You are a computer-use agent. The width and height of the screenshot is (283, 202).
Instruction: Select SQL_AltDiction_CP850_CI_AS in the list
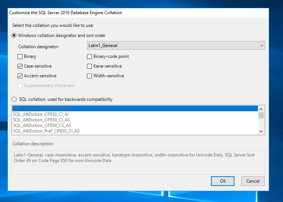click(x=135, y=120)
